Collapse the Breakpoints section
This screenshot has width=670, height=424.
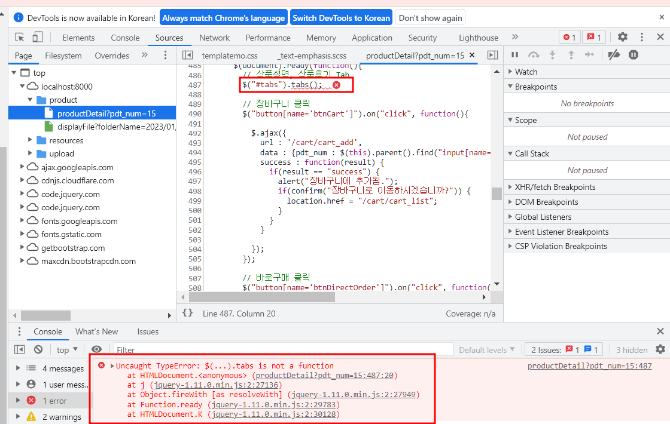[x=510, y=86]
